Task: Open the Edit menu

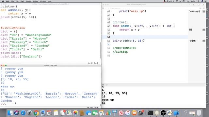Action: coord(17,1)
